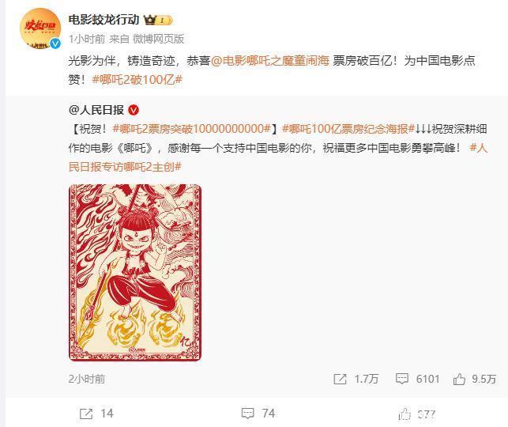508x427 pixels.
Task: Open the #哪吒2破100亿# hashtag
Action: (137, 80)
